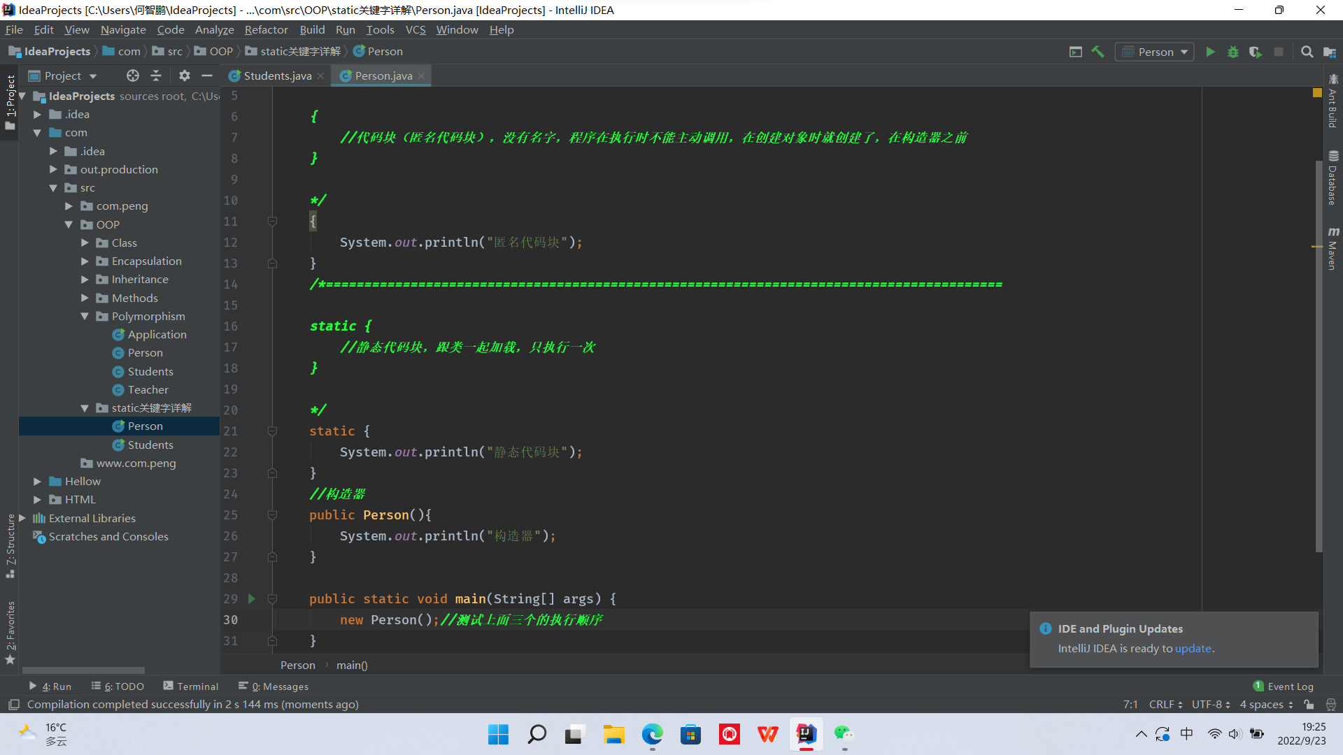This screenshot has width=1343, height=755.
Task: Click the Debug bug icon
Action: (1233, 52)
